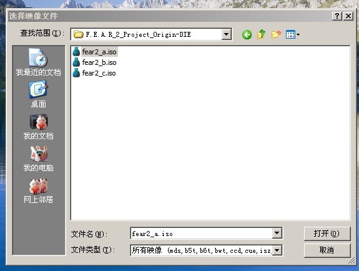Open My Computer (我的电脑) shortcut
Viewport: 359px width, 271px height.
pos(39,159)
